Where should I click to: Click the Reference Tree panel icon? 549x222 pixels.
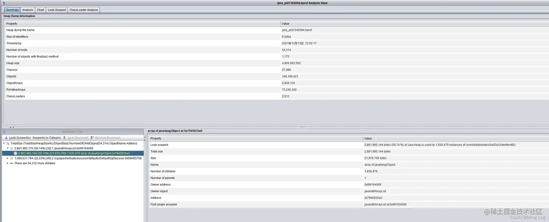(4, 132)
